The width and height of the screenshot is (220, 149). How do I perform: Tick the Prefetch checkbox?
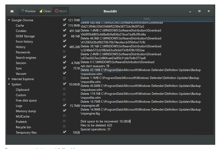[x=64, y=121]
